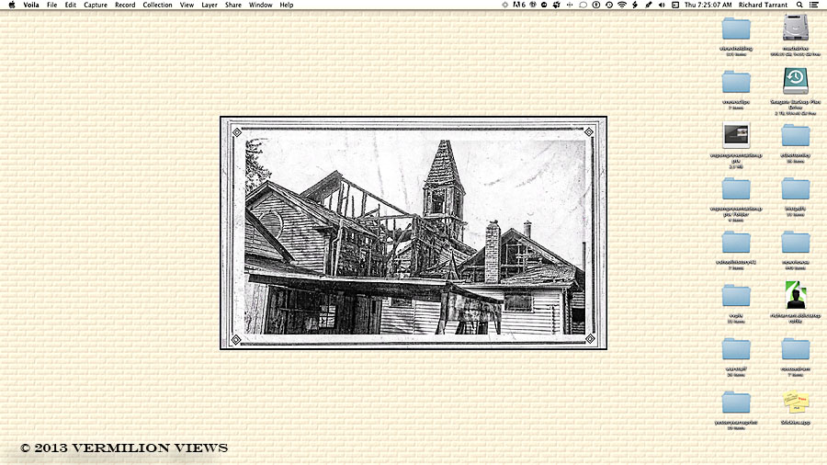Image resolution: width=827 pixels, height=465 pixels.
Task: Open the Record menu
Action: coord(125,5)
